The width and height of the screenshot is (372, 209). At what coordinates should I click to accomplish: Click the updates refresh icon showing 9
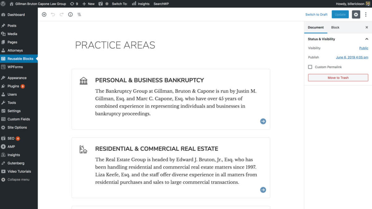coord(74,3)
